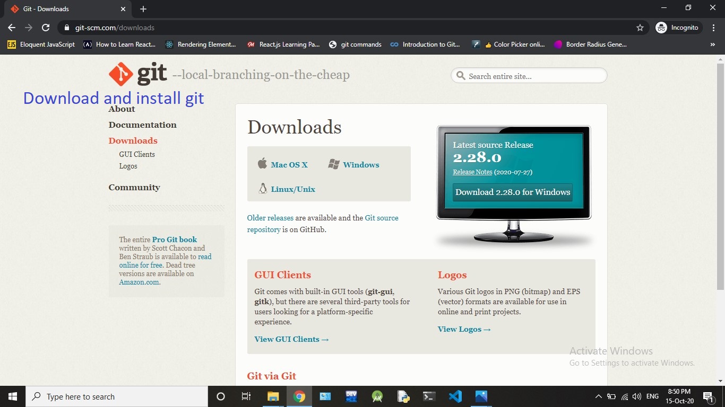Close the Git - Downloads tab
The height and width of the screenshot is (407, 725).
pos(123,9)
